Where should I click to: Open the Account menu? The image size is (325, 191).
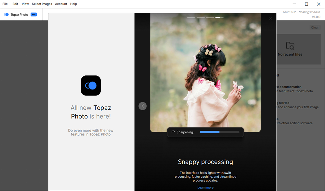pos(61,4)
